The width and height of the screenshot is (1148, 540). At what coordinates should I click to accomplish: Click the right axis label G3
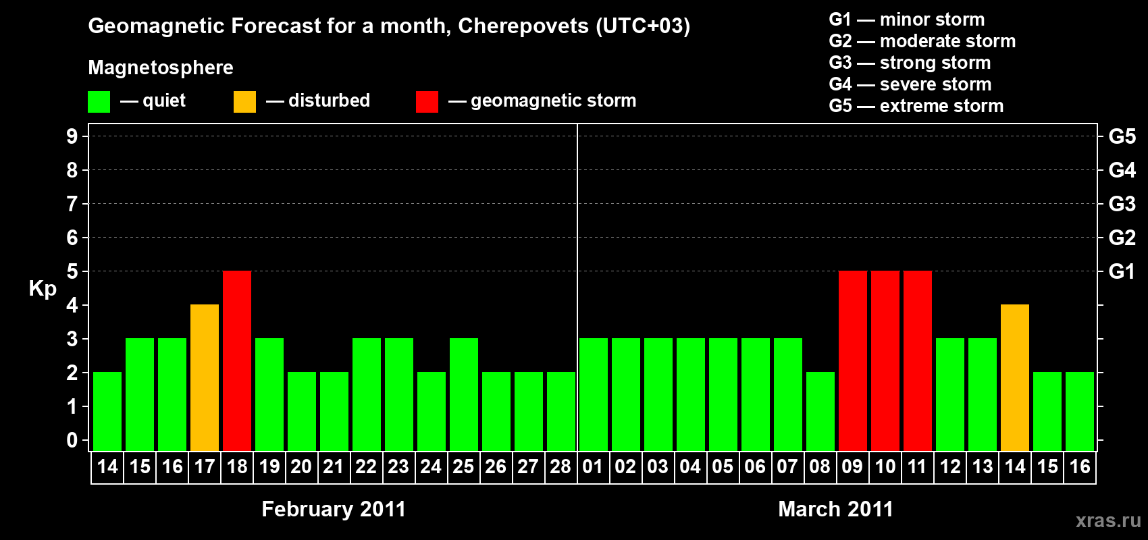click(x=1122, y=204)
